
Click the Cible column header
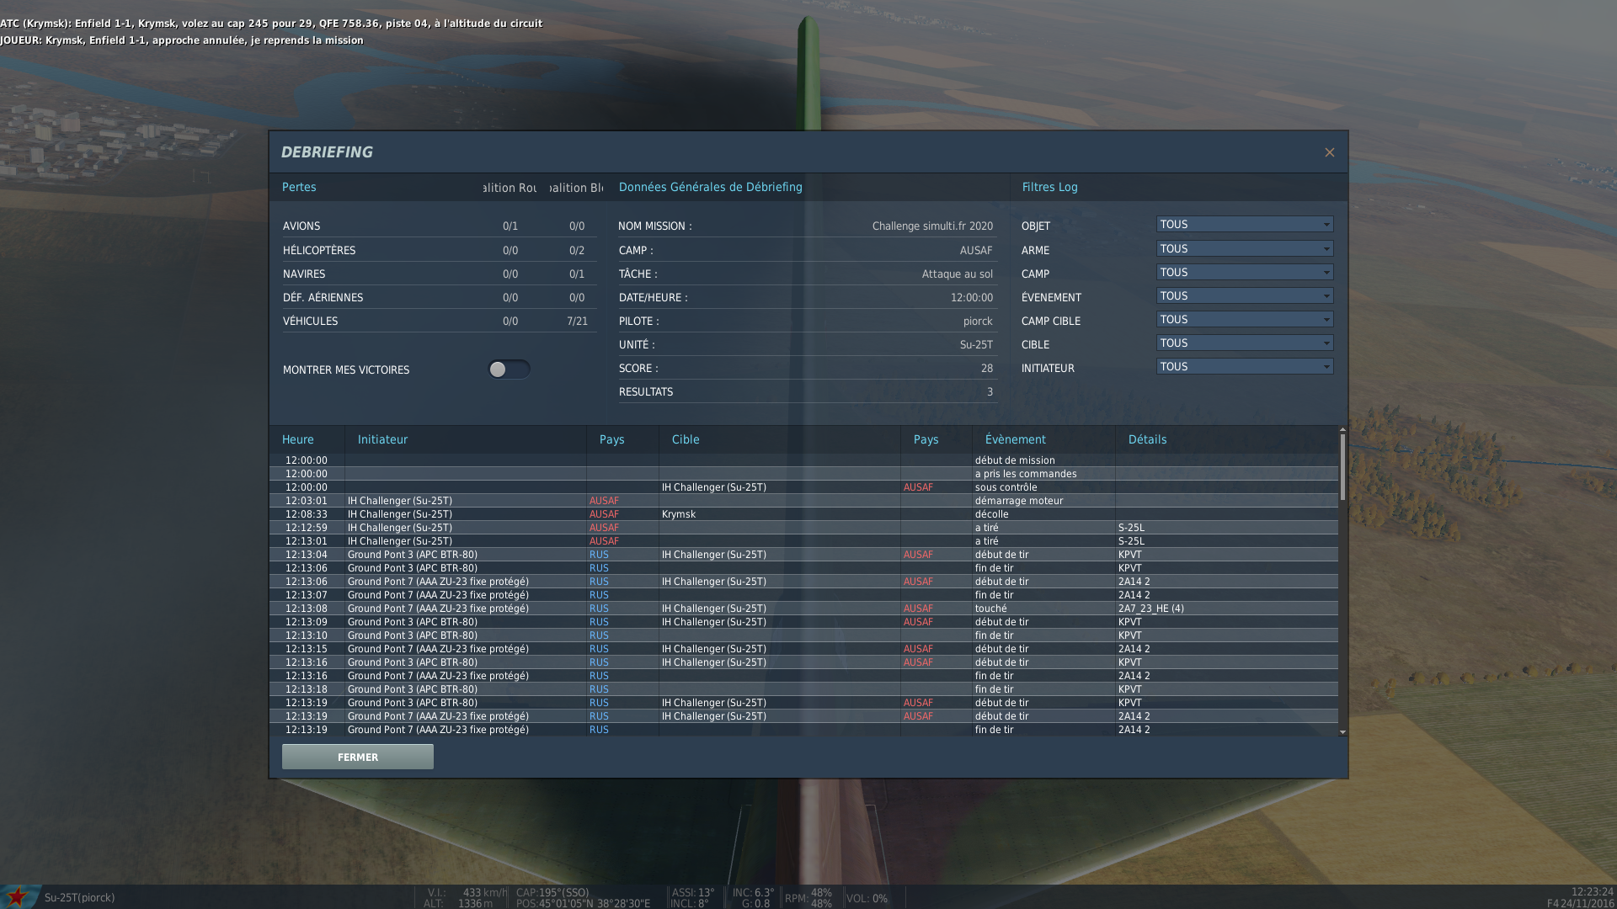point(686,439)
